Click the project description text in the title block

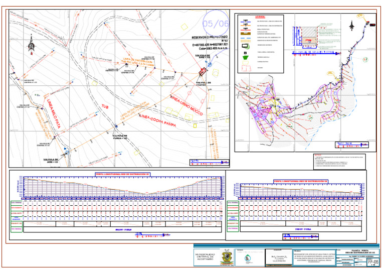coord(314,258)
